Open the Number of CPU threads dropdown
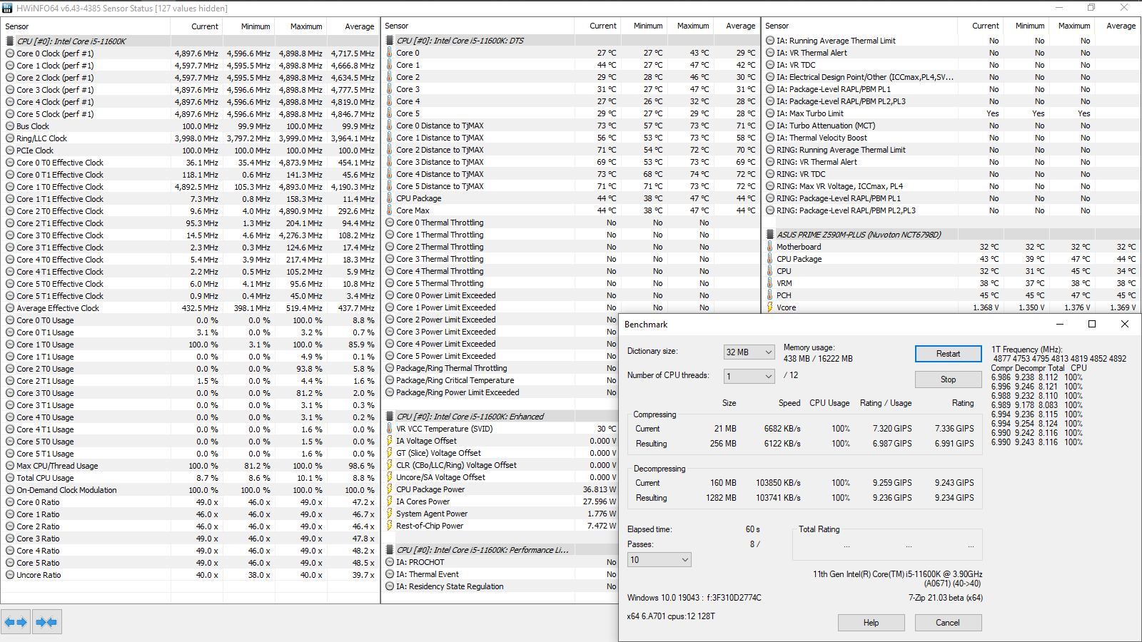The height and width of the screenshot is (642, 1142). (749, 377)
